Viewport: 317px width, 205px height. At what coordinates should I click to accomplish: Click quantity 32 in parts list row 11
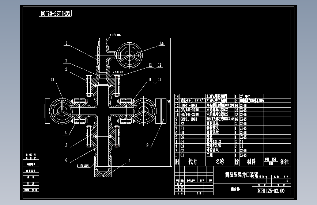pyautogui.click(x=236, y=110)
